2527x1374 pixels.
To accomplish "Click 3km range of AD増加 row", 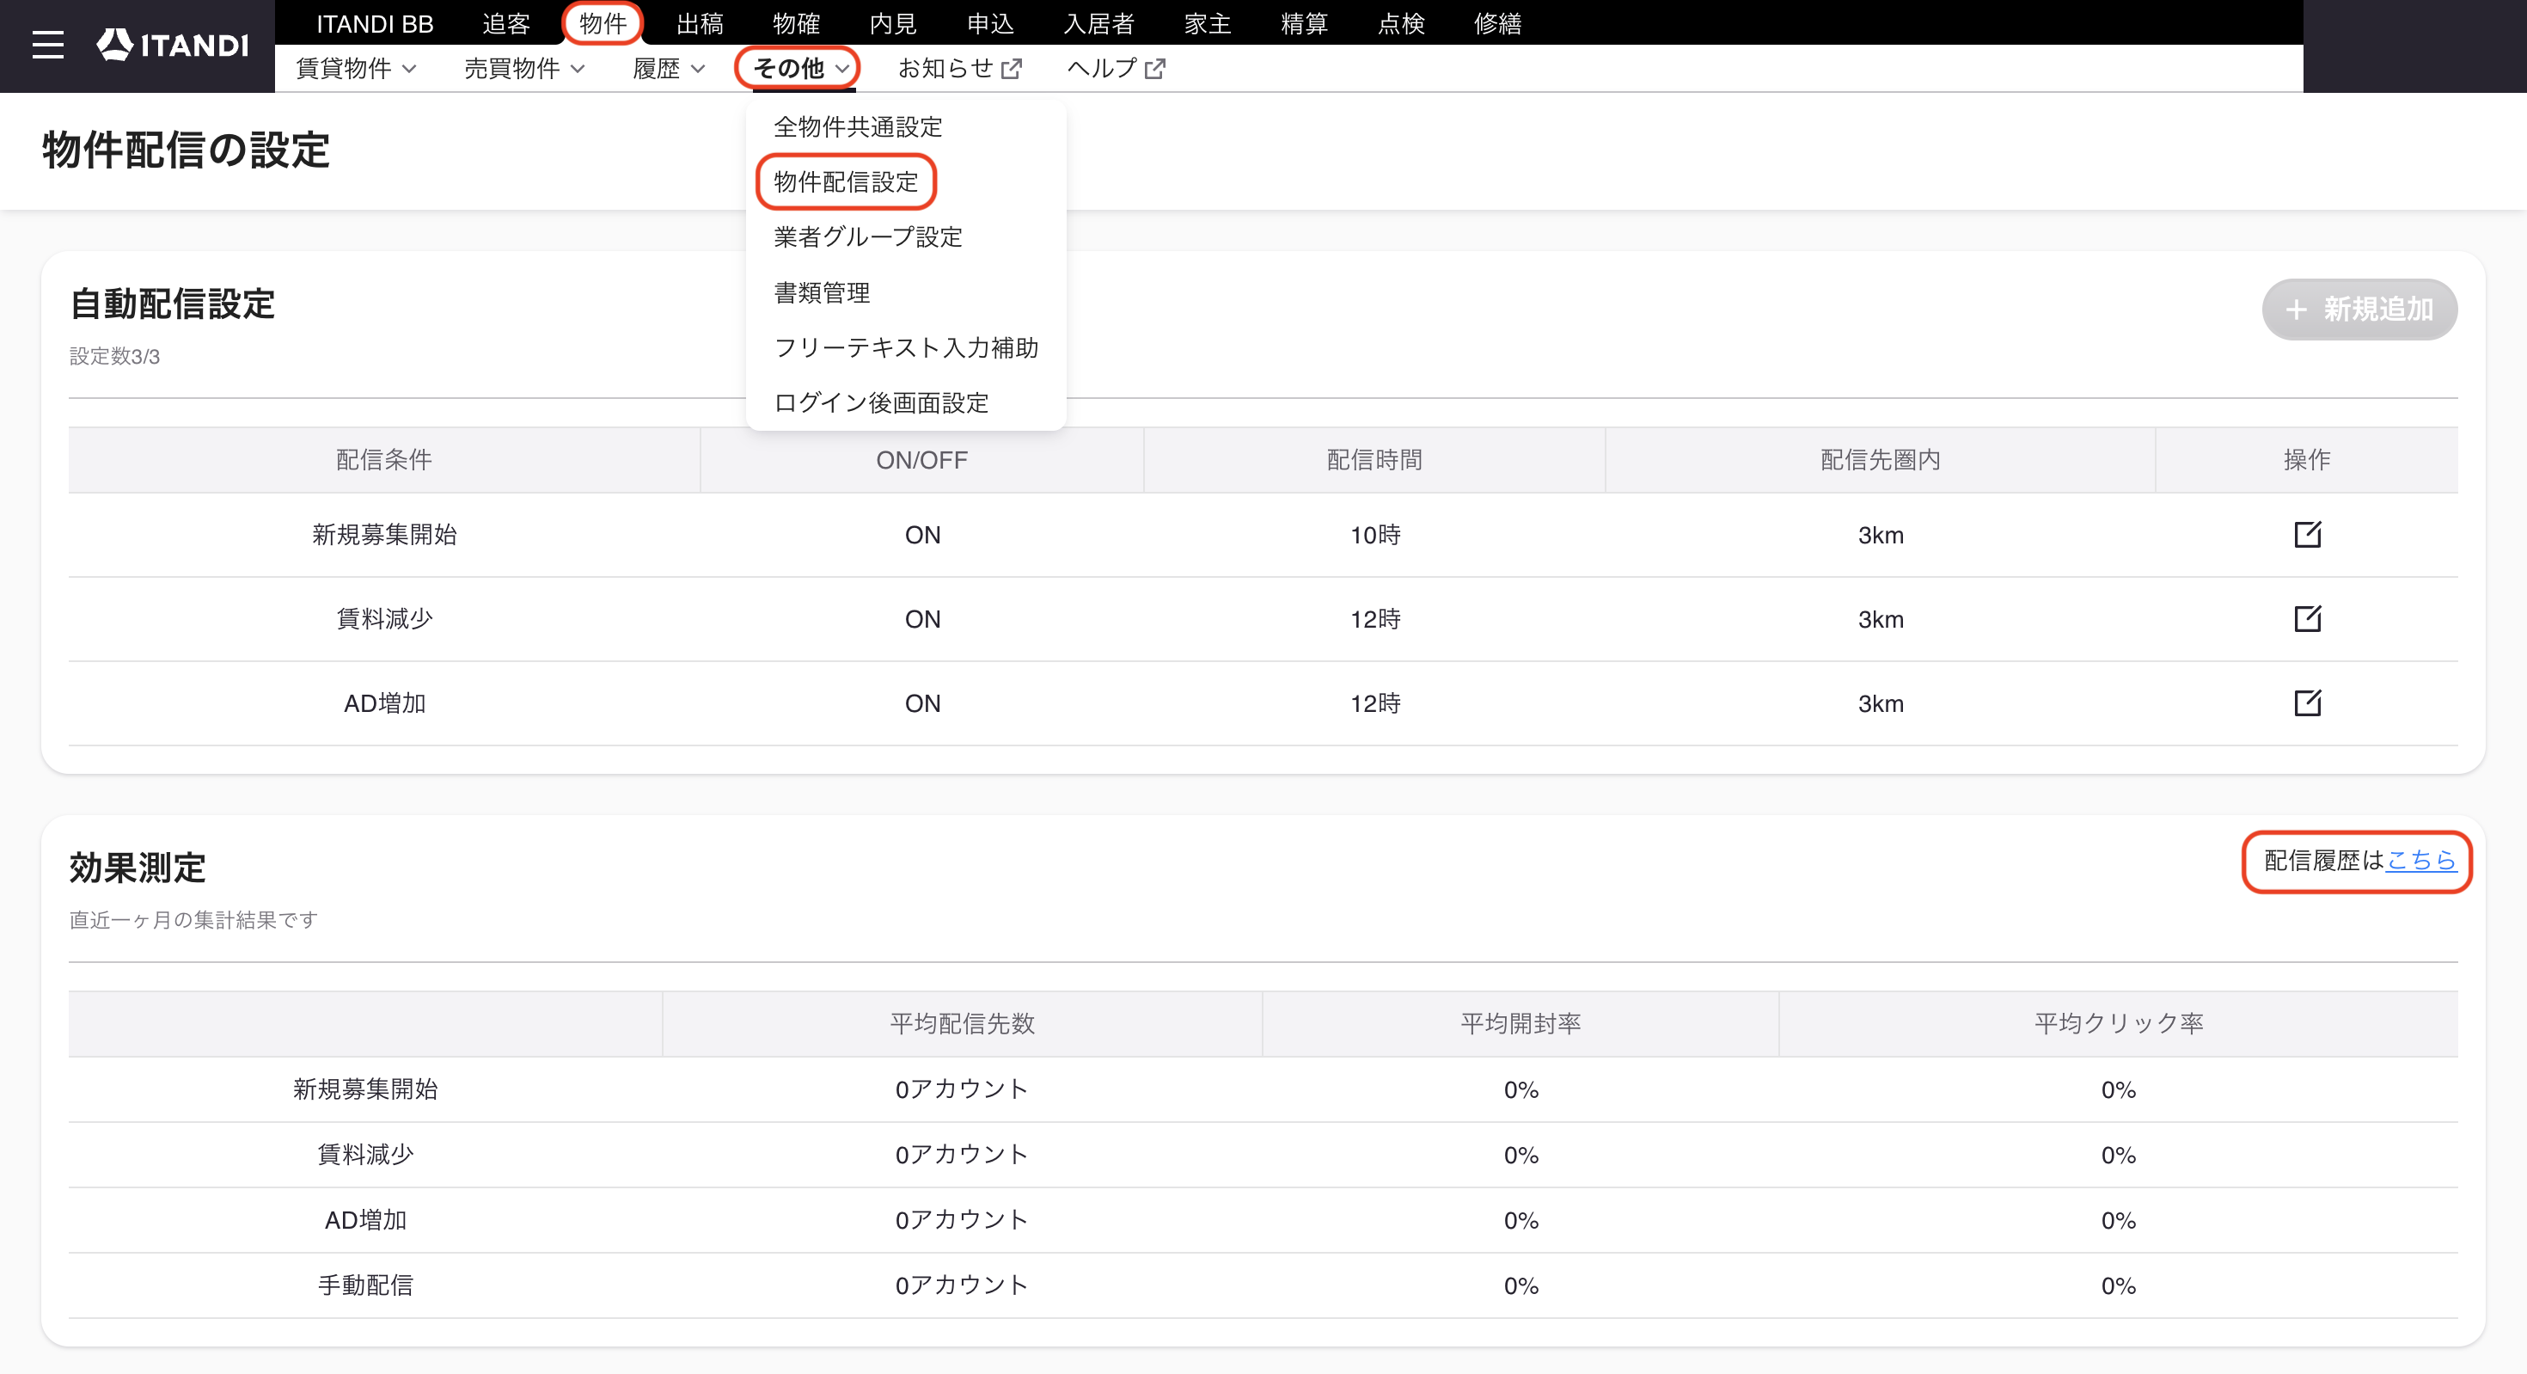I will 1881,703.
